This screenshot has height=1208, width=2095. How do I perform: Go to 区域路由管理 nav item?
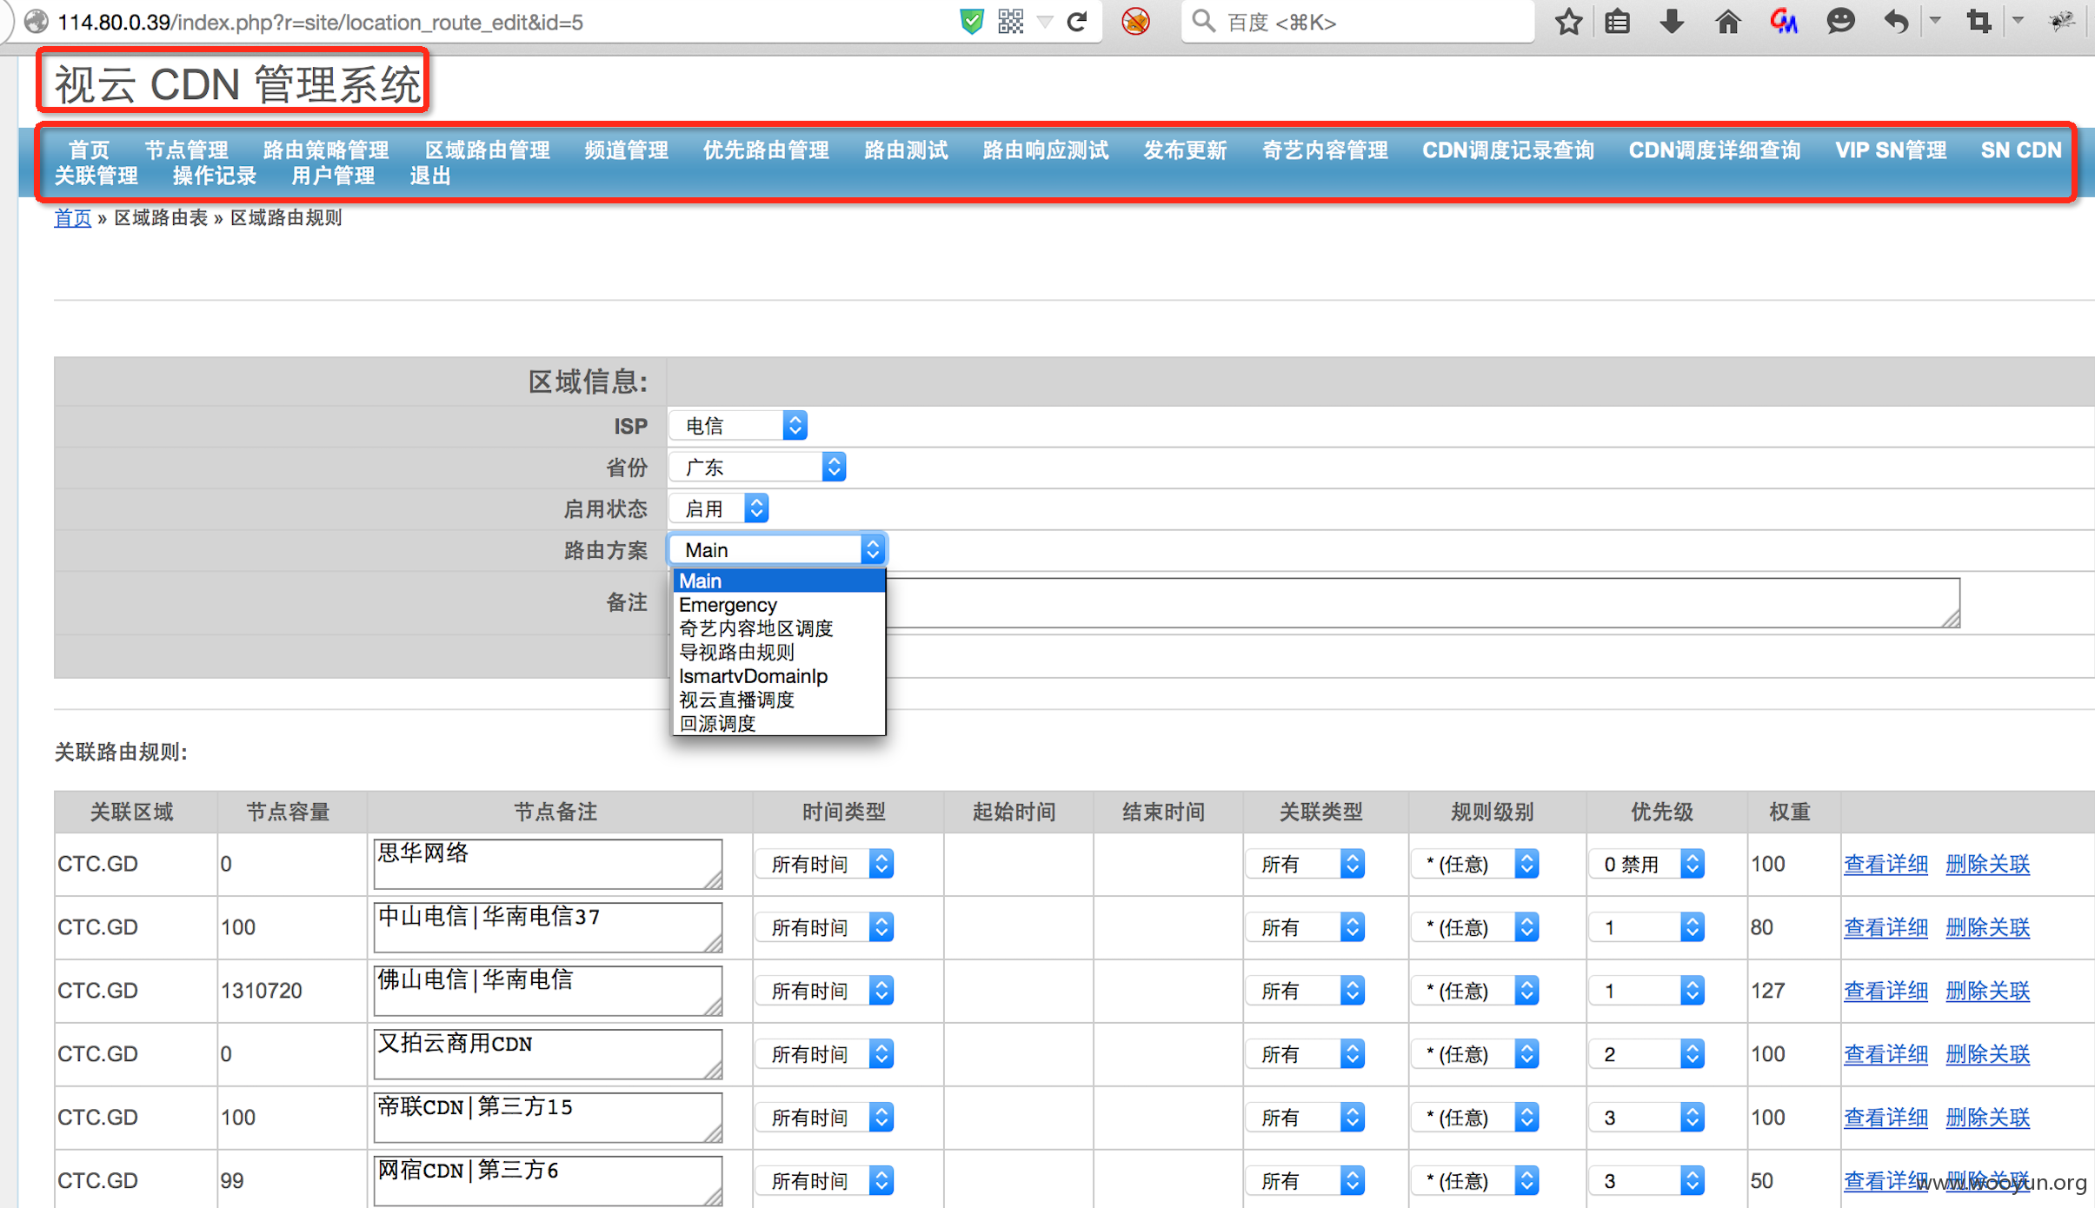coord(487,150)
